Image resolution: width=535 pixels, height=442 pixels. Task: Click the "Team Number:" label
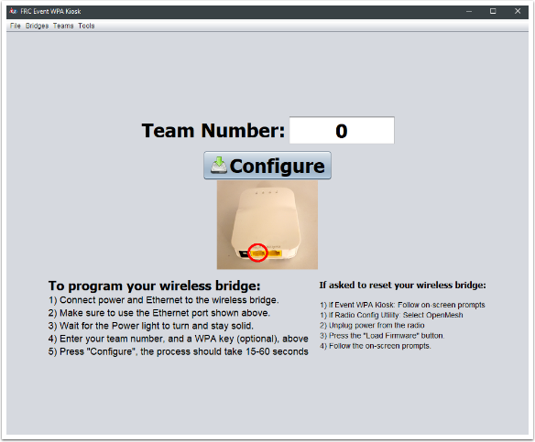213,131
